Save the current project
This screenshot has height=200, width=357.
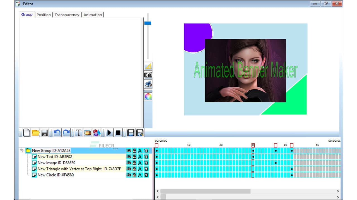tap(45, 133)
